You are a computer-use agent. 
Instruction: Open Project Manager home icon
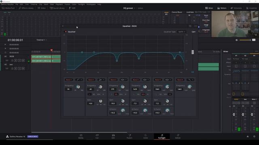(x=248, y=137)
